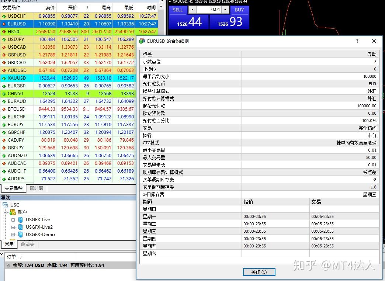Click the 0.01 lot volume field
This screenshot has width=385, height=281.
click(x=209, y=10)
